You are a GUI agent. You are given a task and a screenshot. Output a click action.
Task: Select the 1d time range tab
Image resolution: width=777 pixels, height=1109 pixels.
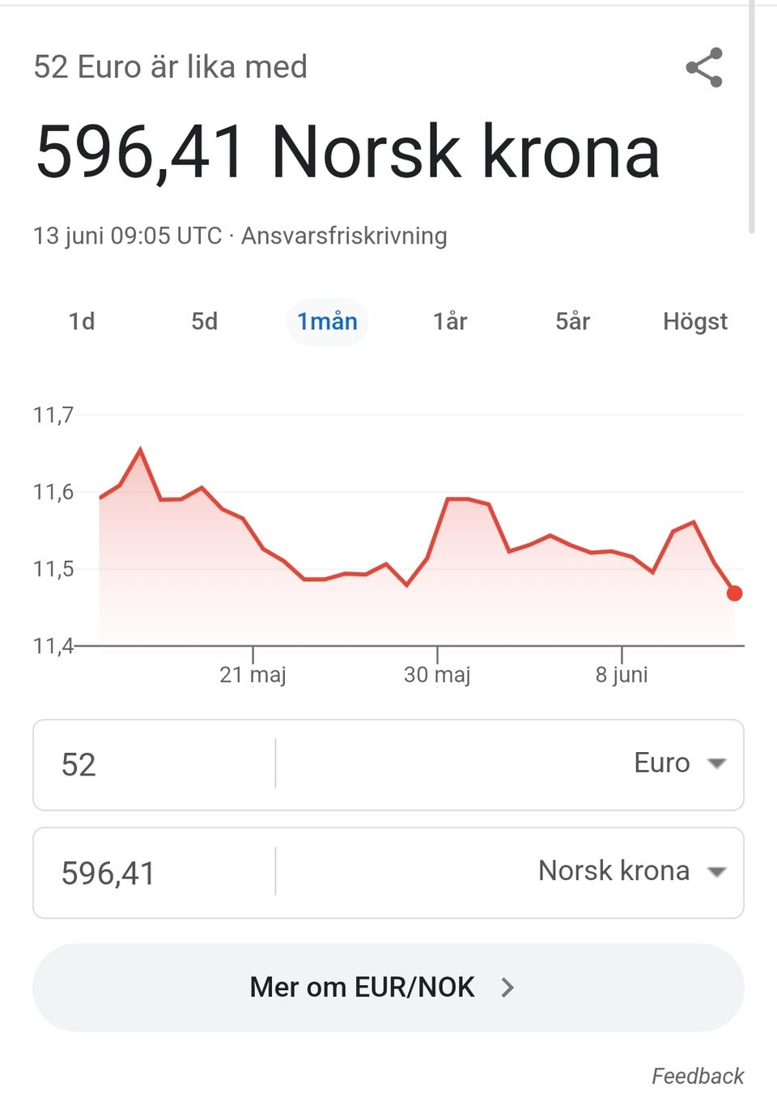[x=82, y=321]
